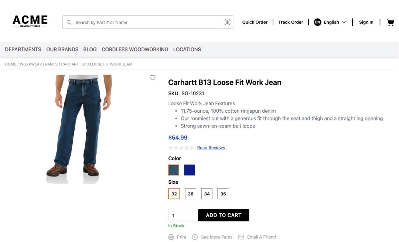
Task: Add product to wishlist with heart icon
Action: (153, 78)
